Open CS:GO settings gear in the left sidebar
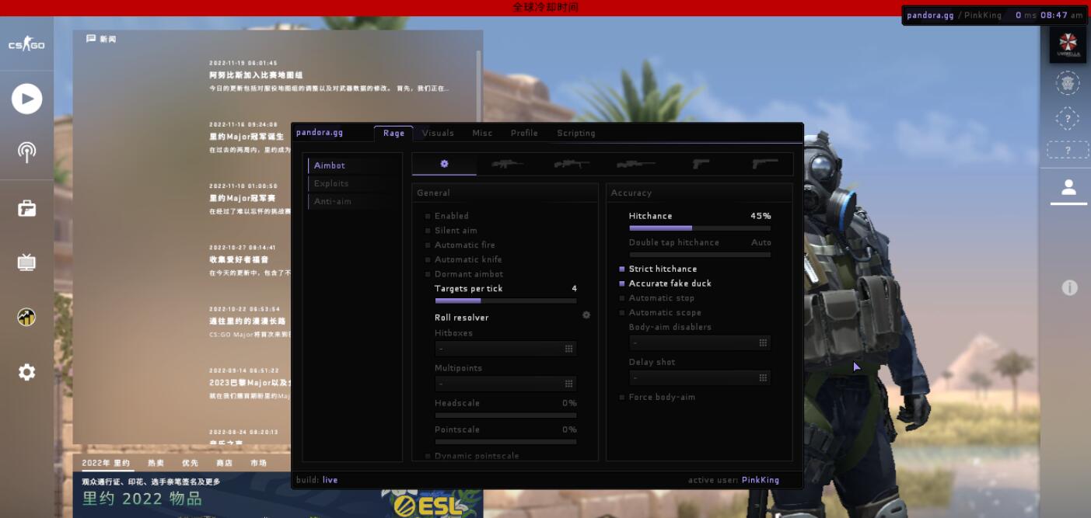1091x518 pixels. click(x=26, y=373)
